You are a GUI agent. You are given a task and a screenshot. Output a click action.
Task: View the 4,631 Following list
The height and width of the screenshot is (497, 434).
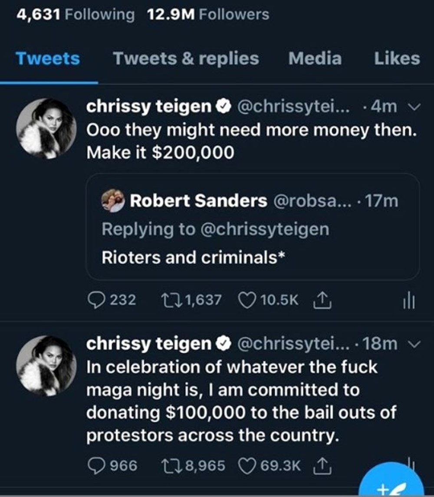(76, 15)
